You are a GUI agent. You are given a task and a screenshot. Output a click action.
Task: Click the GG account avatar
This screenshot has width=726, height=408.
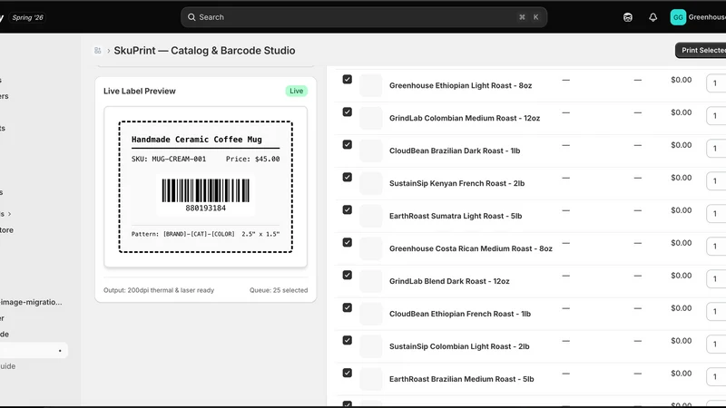678,17
